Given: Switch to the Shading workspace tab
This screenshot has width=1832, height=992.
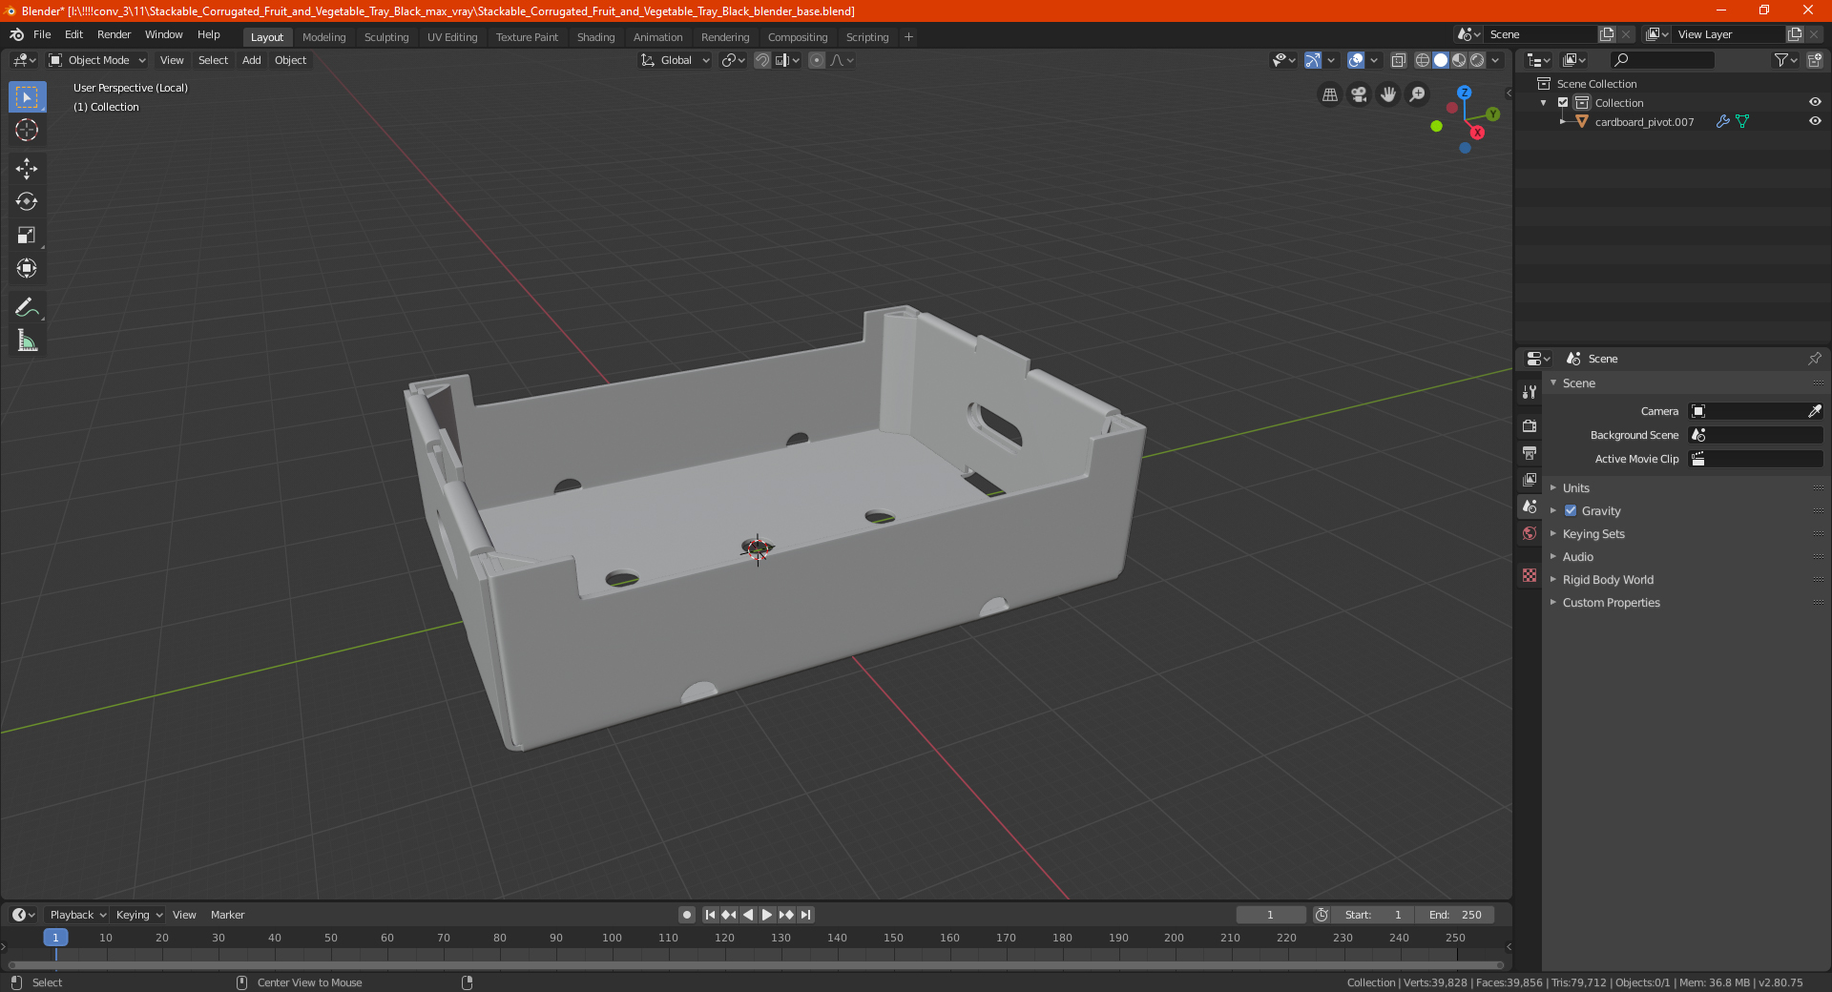Looking at the screenshot, I should click(x=595, y=37).
